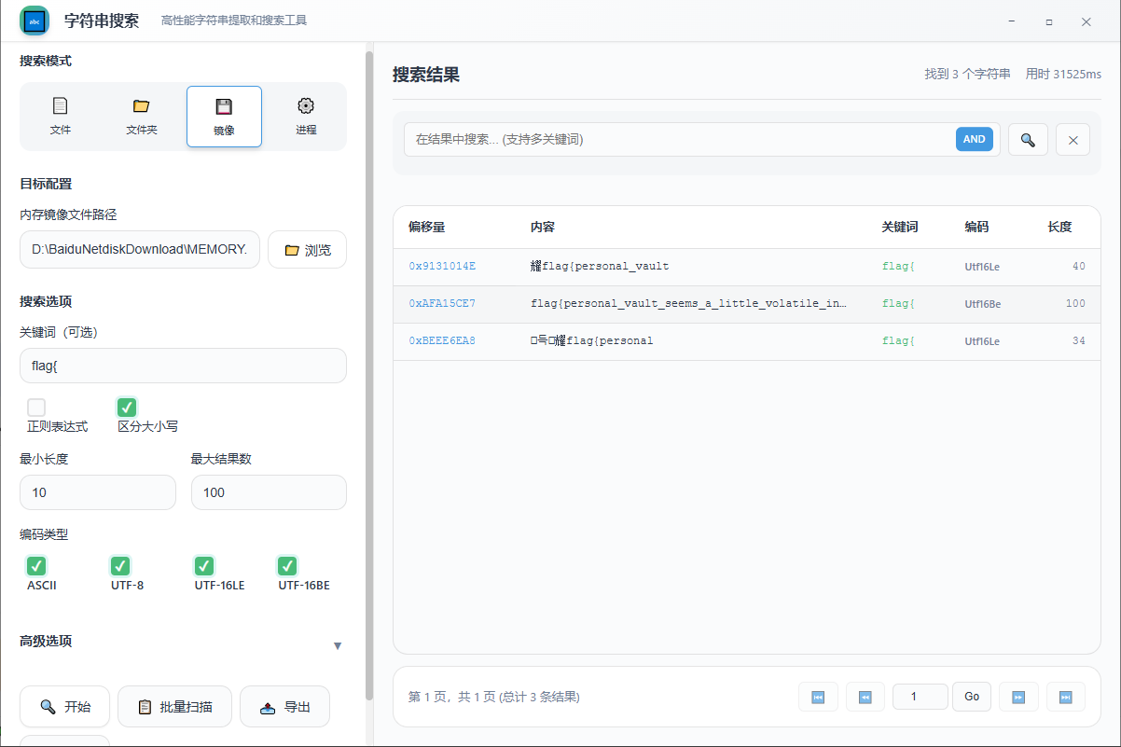The height and width of the screenshot is (747, 1121).
Task: Select the 镜像 (image) search mode
Action: pyautogui.click(x=224, y=117)
